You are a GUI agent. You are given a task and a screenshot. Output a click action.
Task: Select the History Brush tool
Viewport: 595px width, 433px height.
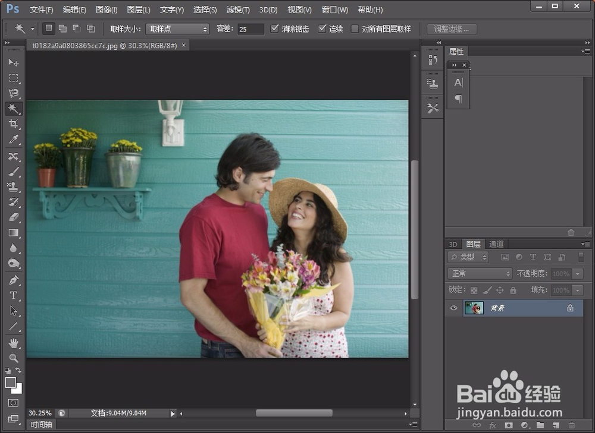(x=14, y=202)
